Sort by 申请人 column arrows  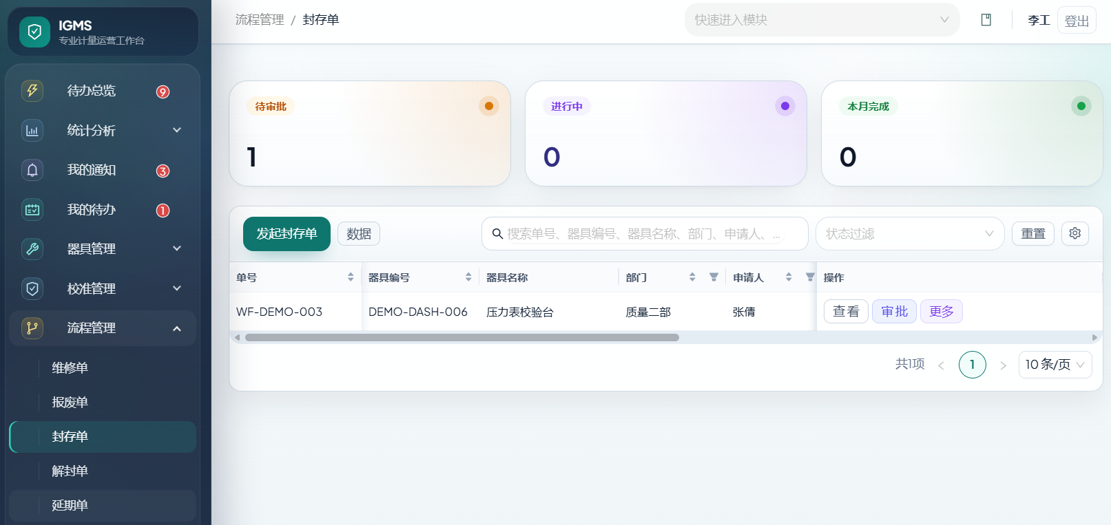point(789,277)
